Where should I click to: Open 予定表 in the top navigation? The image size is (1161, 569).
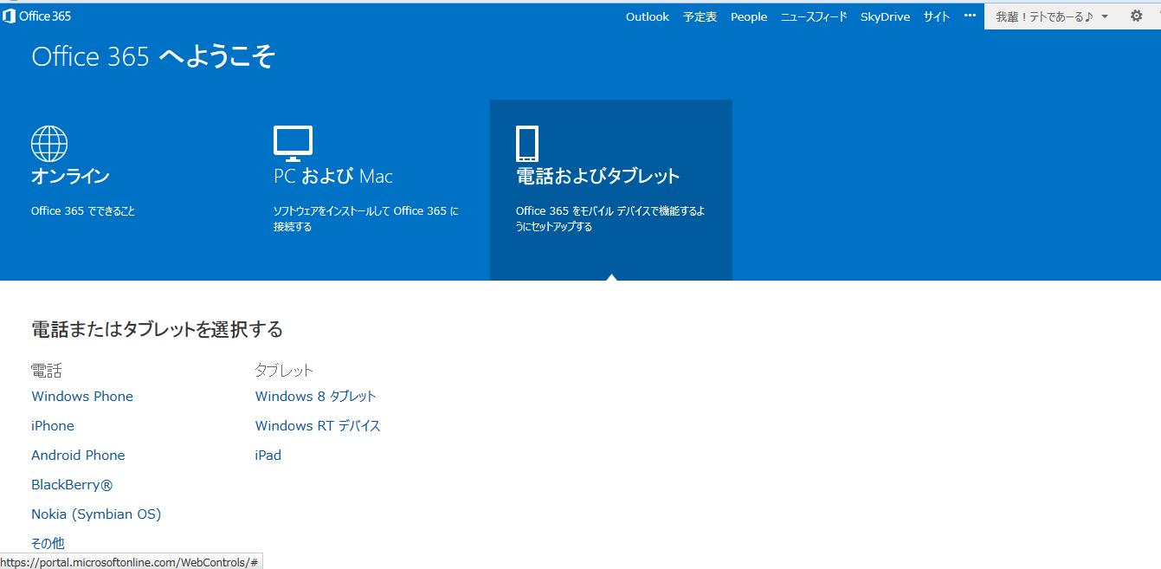(700, 16)
